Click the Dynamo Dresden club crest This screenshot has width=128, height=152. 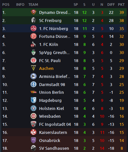(33, 12)
